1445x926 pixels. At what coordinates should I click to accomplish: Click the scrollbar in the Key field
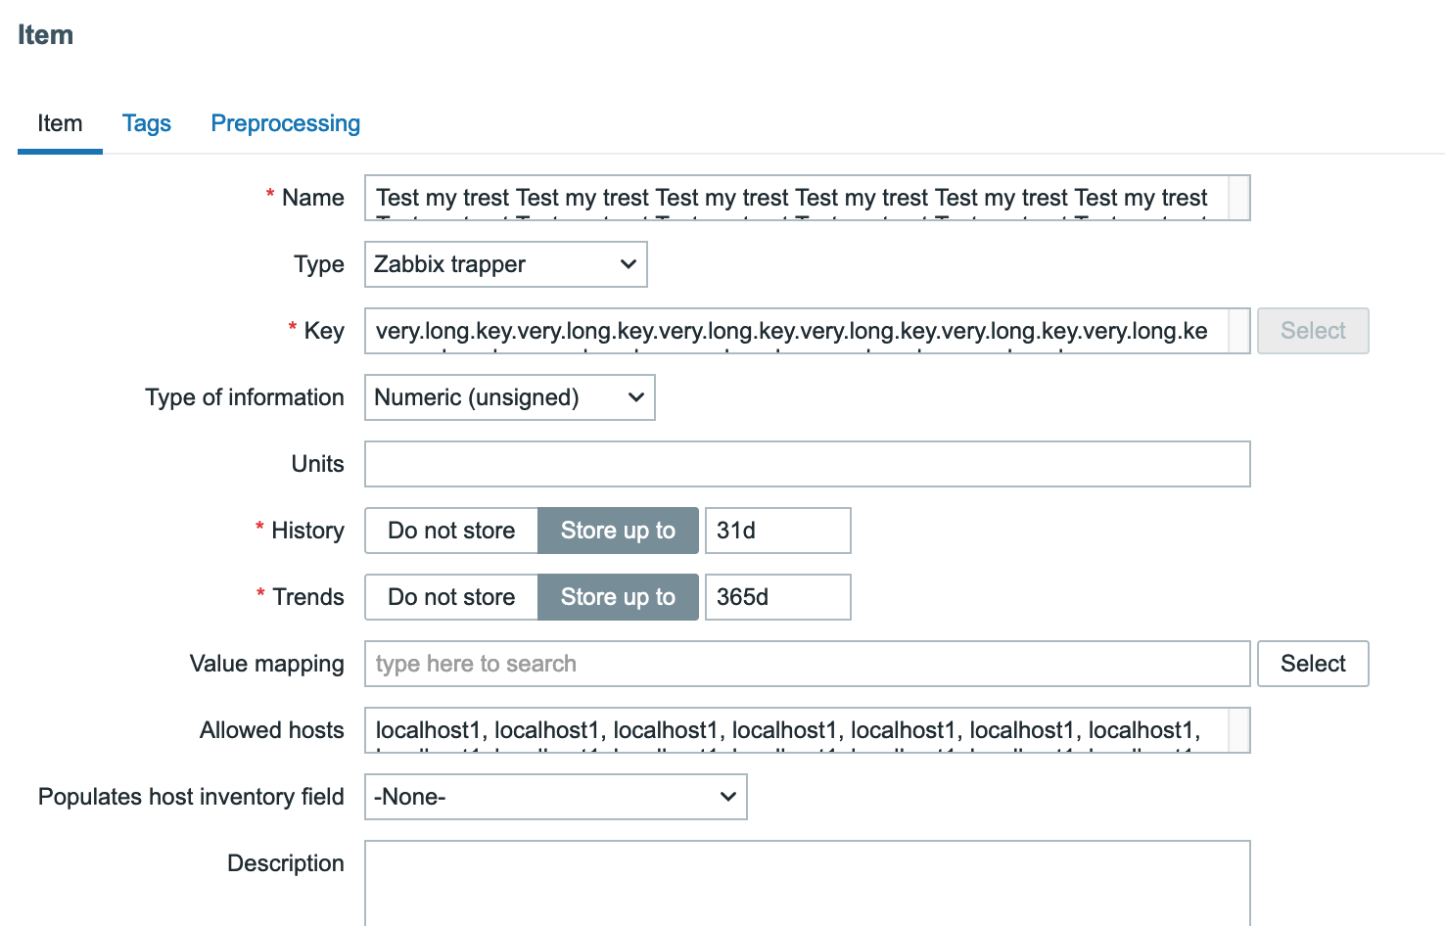click(1239, 331)
